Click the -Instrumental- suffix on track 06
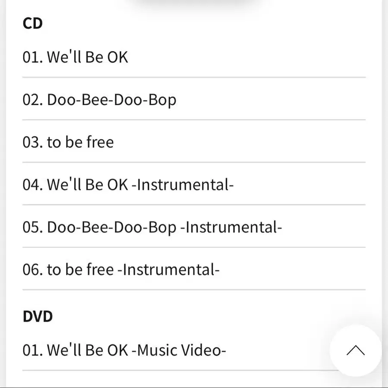This screenshot has height=388, width=388. (169, 270)
